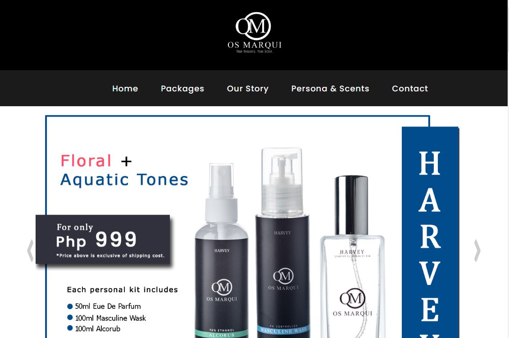Open the Packages menu item
The width and height of the screenshot is (509, 338).
182,89
